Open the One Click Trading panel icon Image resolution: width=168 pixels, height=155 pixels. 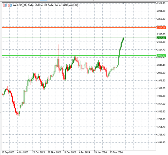pos(5,5)
